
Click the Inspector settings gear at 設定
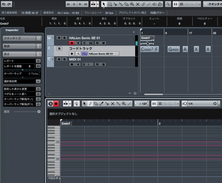click(x=39, y=111)
